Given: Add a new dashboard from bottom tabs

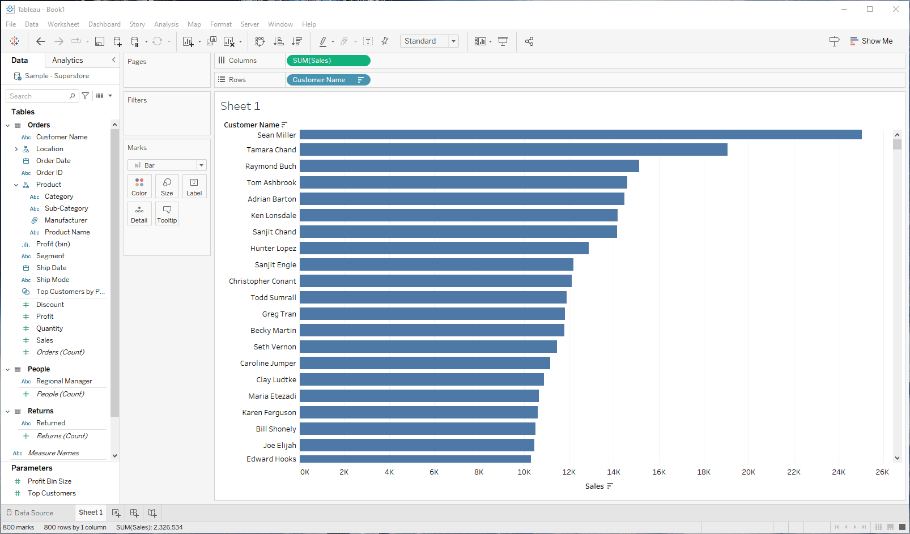Looking at the screenshot, I should coord(134,513).
